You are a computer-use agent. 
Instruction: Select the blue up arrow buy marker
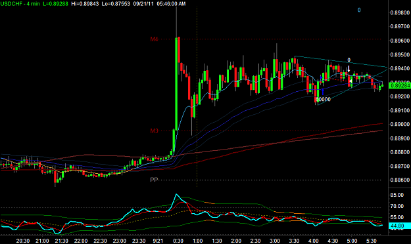coord(323,92)
